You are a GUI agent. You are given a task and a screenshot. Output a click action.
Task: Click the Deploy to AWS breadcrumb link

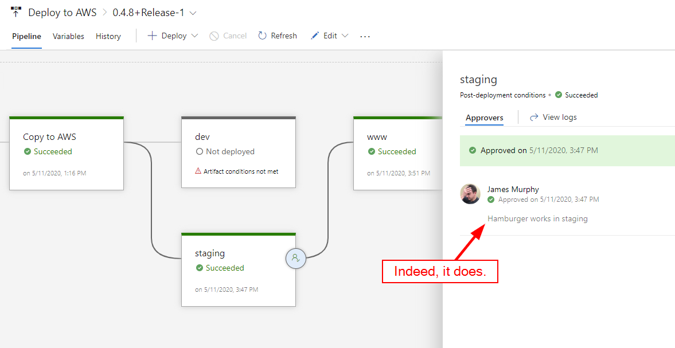click(x=63, y=11)
